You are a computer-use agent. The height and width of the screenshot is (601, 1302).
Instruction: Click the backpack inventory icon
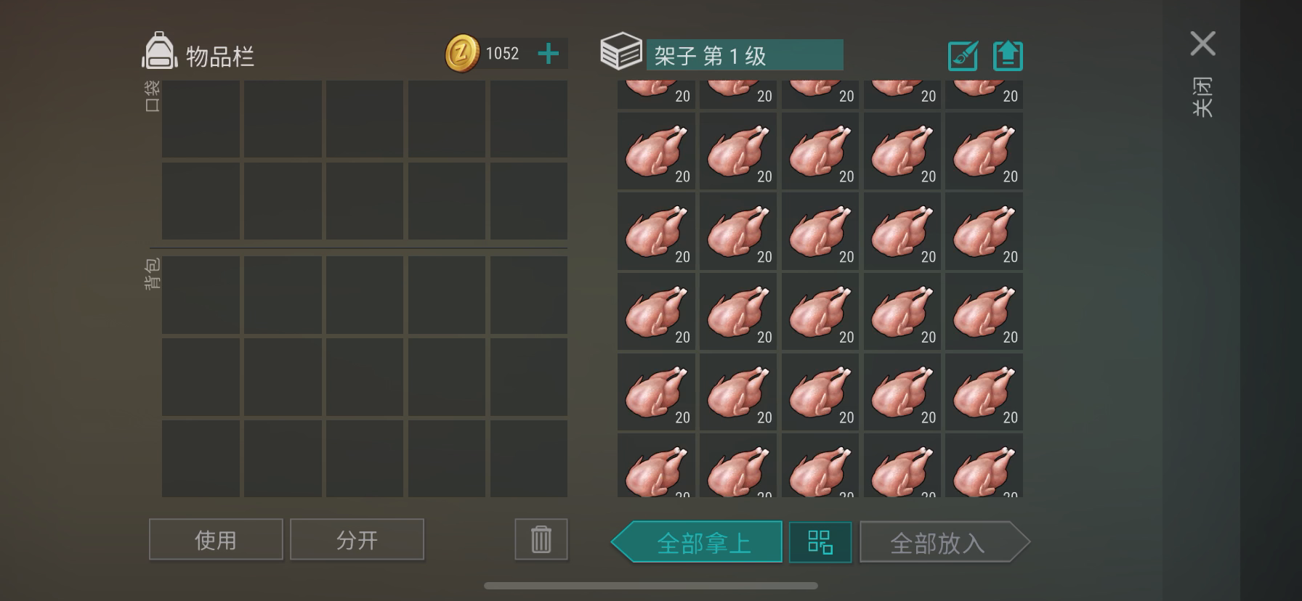(159, 51)
